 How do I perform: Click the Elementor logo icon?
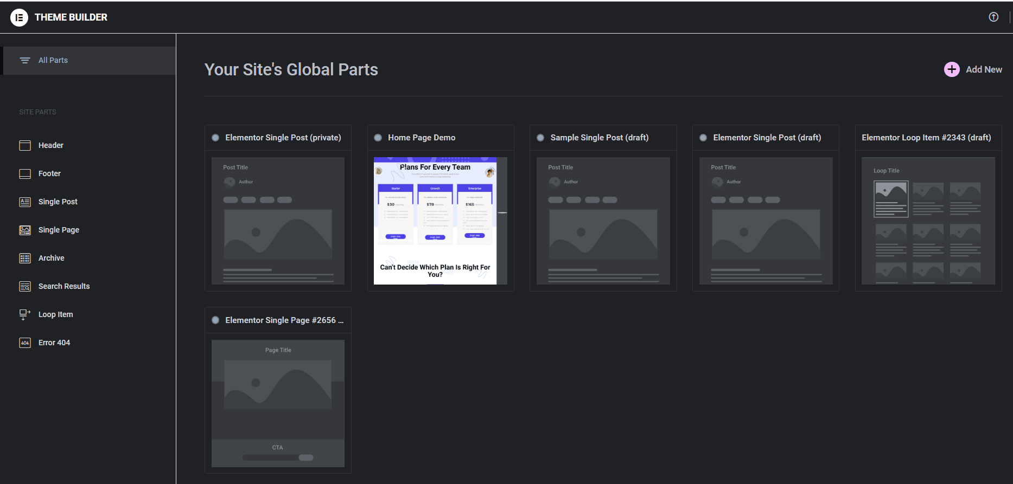click(x=19, y=17)
